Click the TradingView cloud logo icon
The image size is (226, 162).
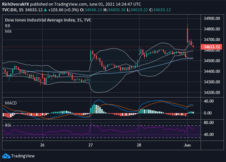[7, 156]
